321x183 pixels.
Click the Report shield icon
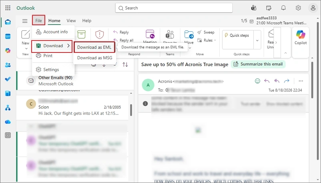pos(100,34)
